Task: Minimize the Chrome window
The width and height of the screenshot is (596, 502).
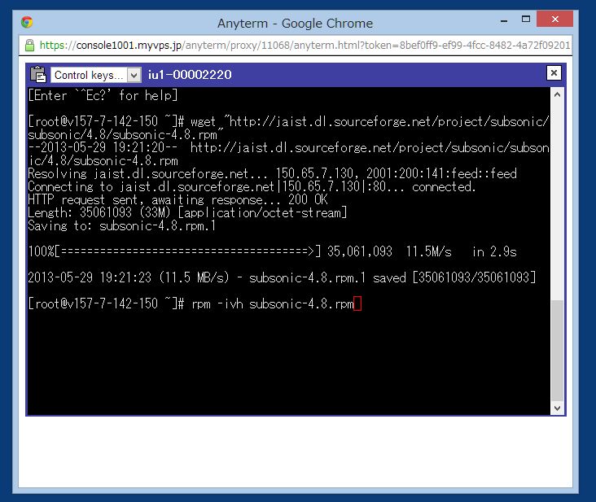Action: pos(504,21)
